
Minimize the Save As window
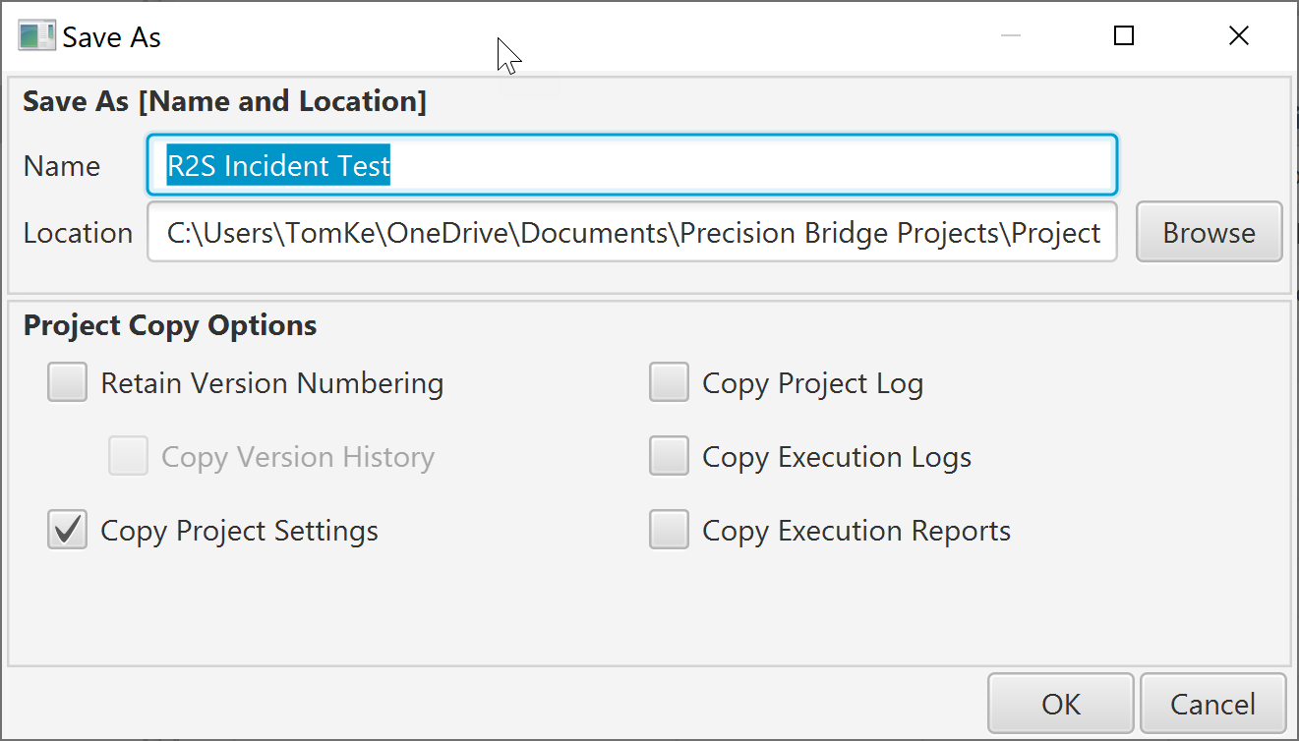[1010, 36]
